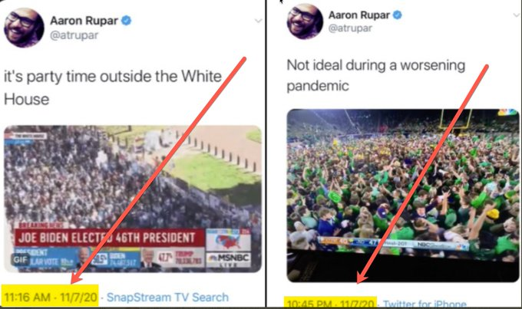The width and height of the screenshot is (522, 309).
Task: Open the Twitter for iPhone source link
Action: 425,304
